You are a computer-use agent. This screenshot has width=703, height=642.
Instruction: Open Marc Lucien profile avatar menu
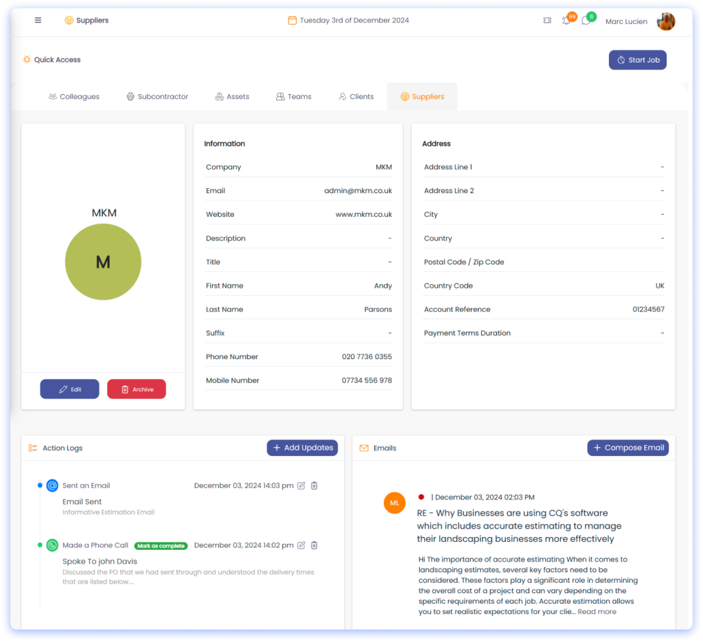665,21
